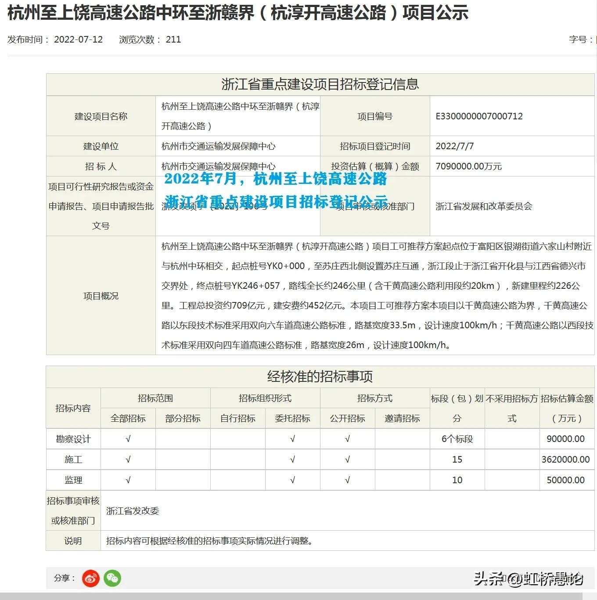Select the 监理 row label
This screenshot has height=600, width=597.
coord(73,480)
